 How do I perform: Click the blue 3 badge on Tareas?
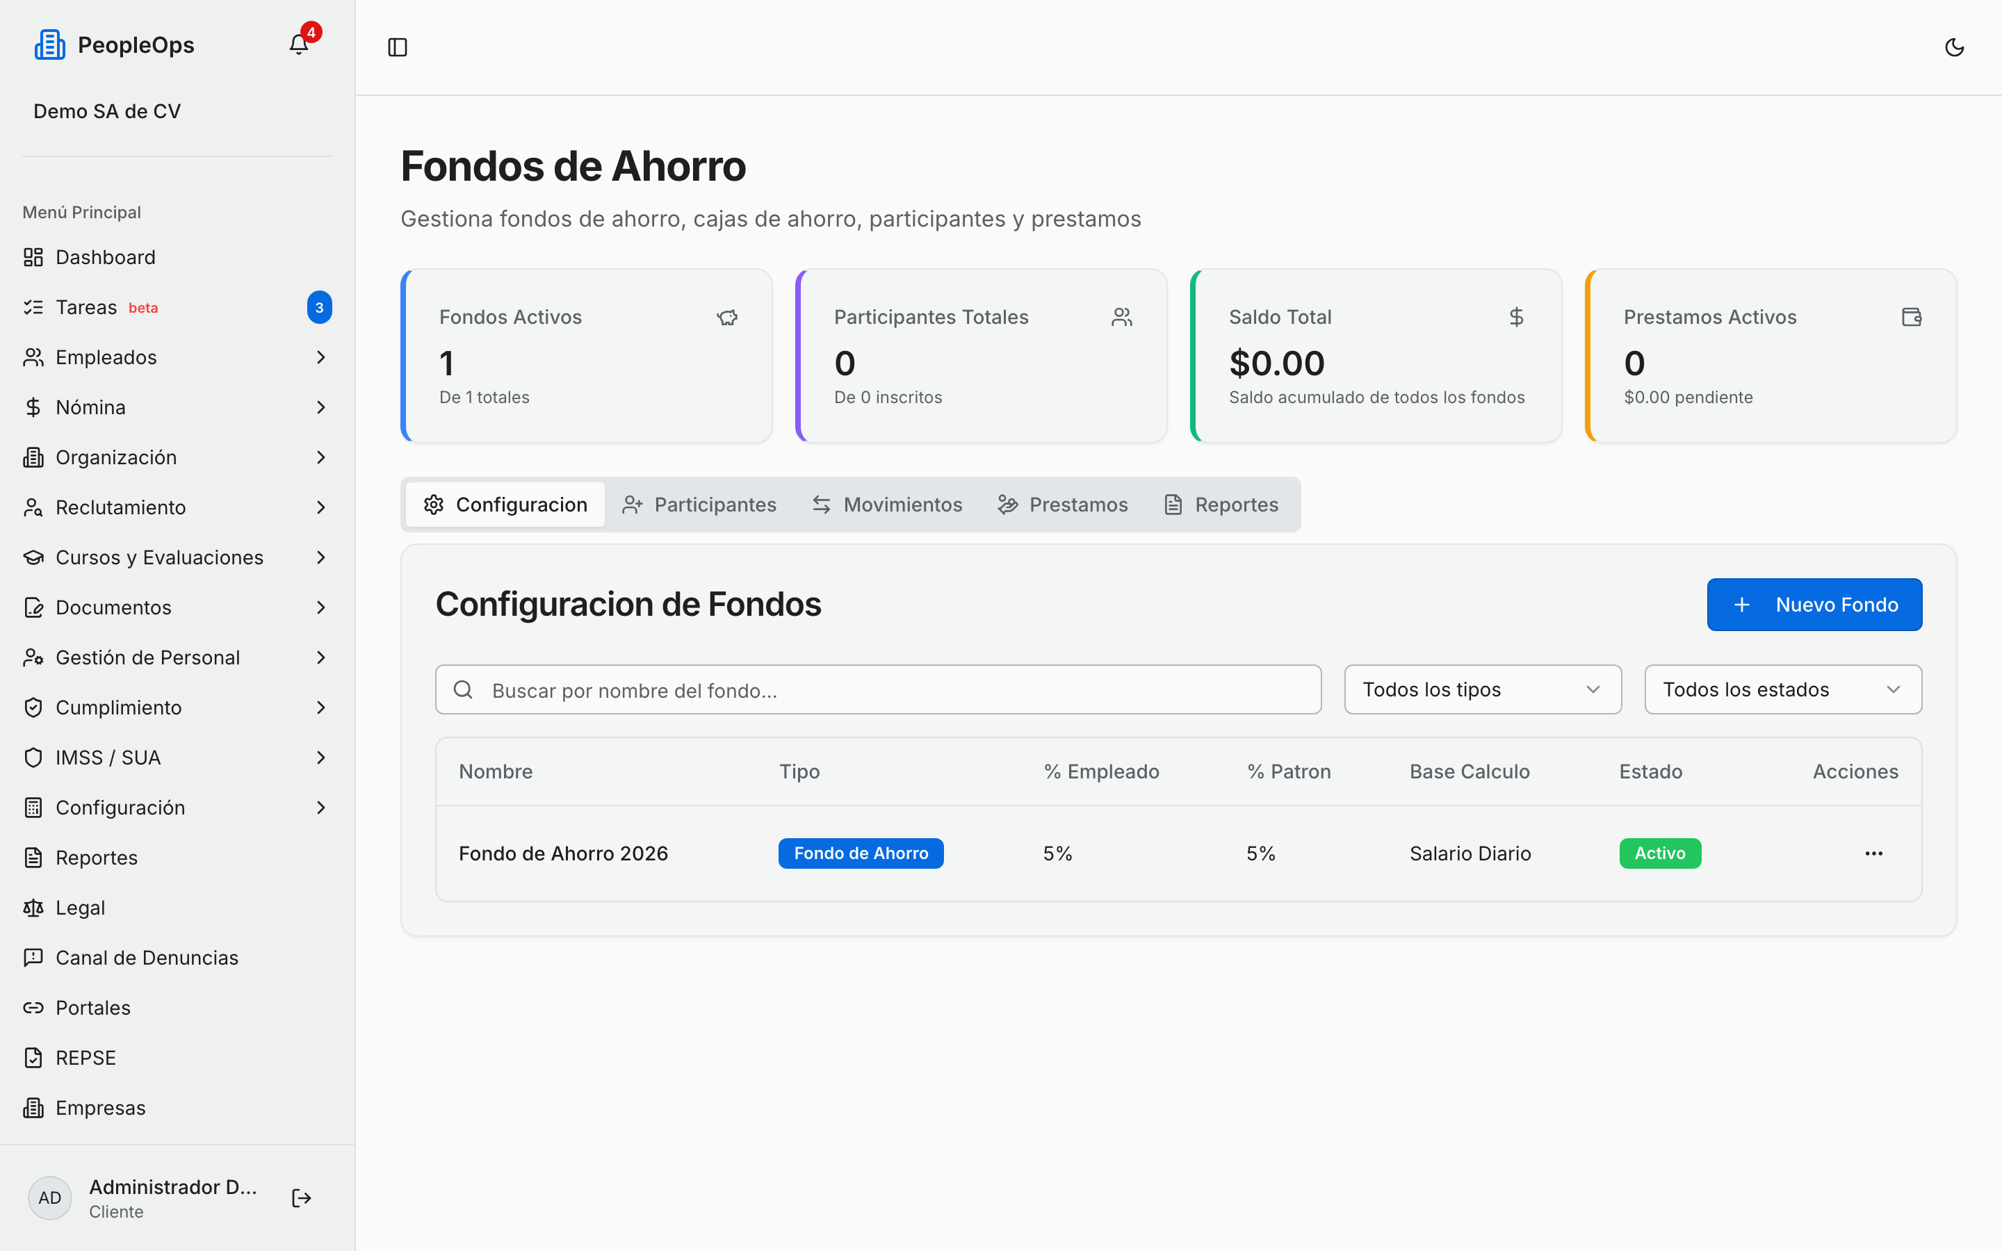tap(319, 307)
